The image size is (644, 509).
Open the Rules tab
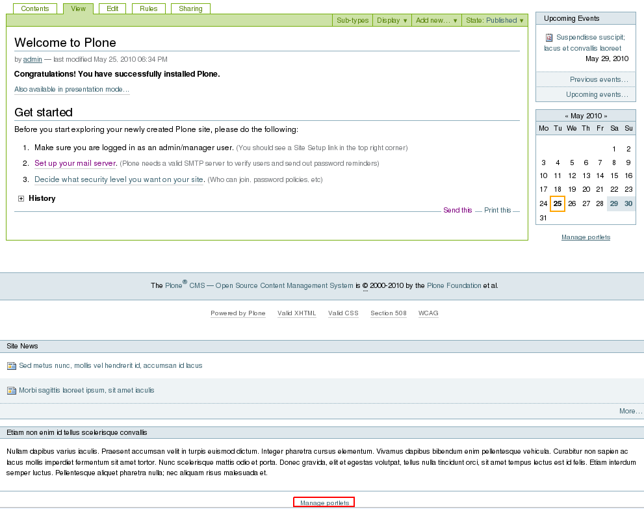click(x=149, y=8)
